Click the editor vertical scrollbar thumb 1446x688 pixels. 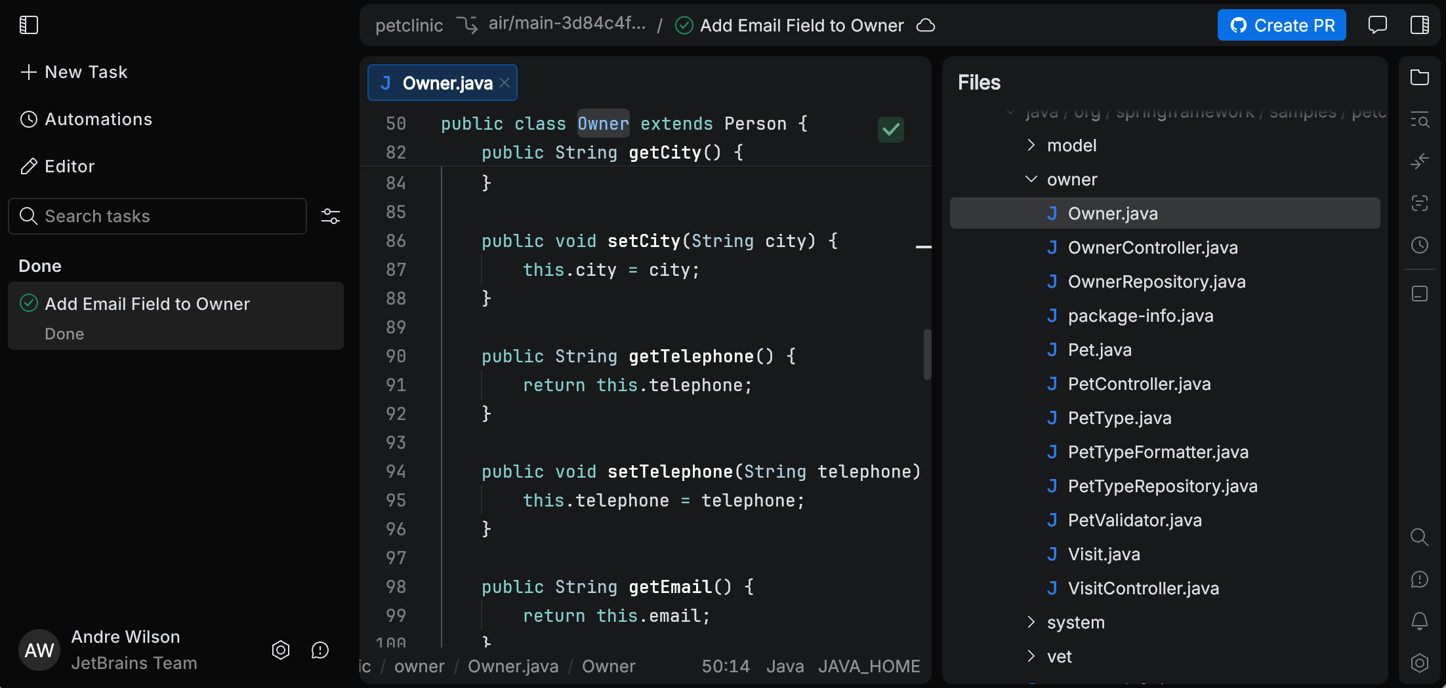coord(927,354)
